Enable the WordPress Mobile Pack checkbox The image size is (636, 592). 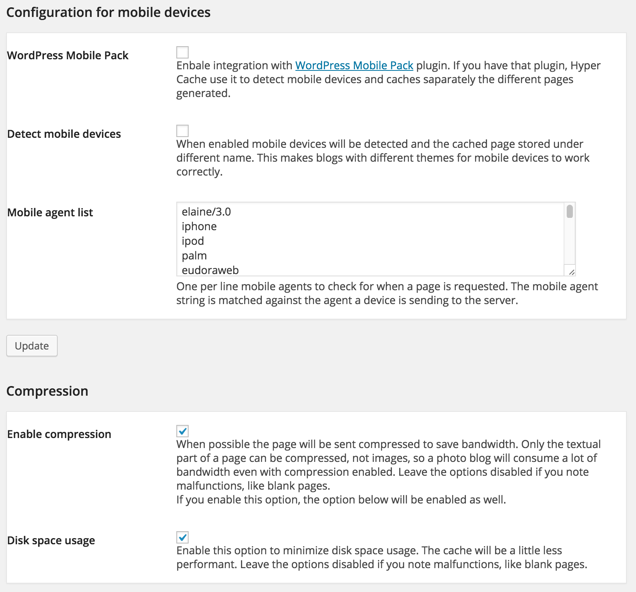point(182,52)
